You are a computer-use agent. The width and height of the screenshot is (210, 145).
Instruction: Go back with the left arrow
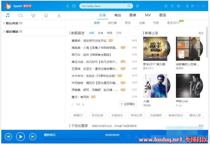(x=68, y=6)
